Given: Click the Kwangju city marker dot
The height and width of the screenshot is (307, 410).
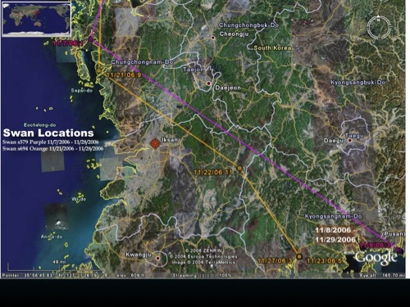Looking at the screenshot, I should tap(157, 258).
